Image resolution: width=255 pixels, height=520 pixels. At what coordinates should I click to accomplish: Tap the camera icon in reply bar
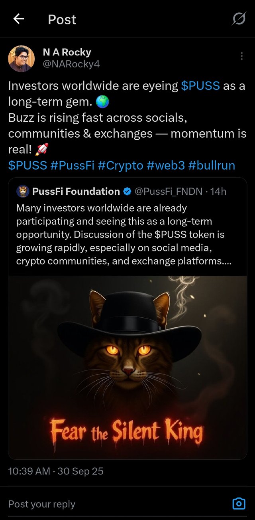[239, 504]
